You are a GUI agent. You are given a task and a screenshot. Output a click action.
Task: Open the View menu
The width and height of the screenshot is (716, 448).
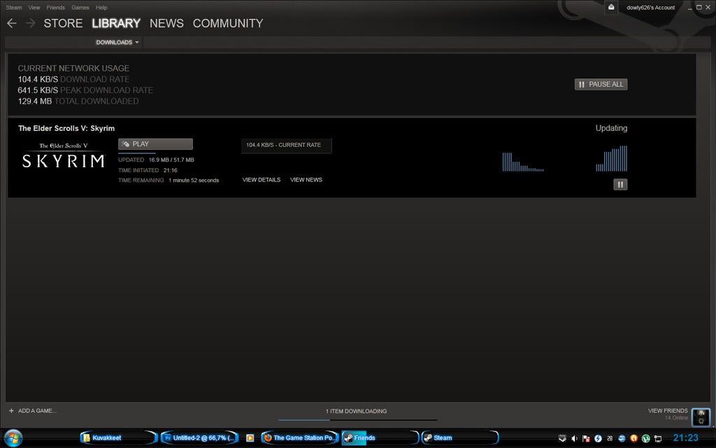click(x=34, y=7)
